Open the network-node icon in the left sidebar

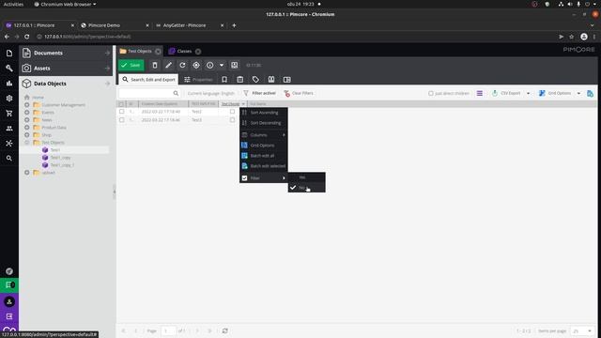click(x=9, y=143)
